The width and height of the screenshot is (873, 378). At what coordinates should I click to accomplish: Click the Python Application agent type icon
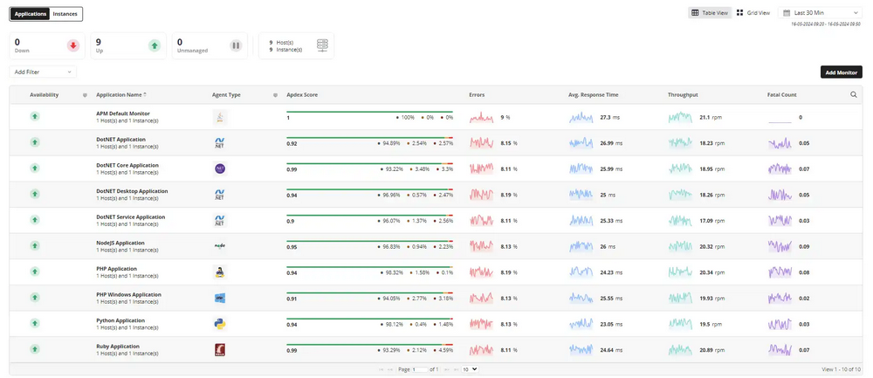[x=220, y=323]
